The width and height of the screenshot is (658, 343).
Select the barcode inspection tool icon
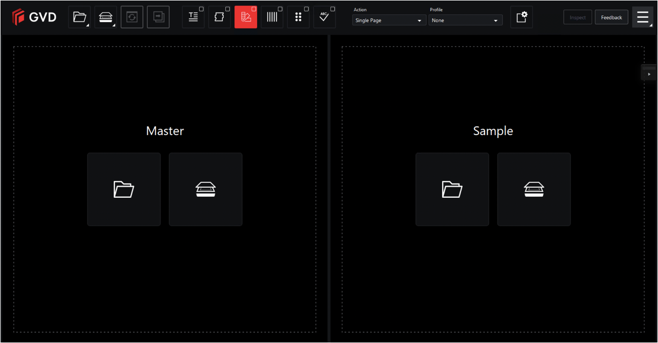tap(272, 17)
